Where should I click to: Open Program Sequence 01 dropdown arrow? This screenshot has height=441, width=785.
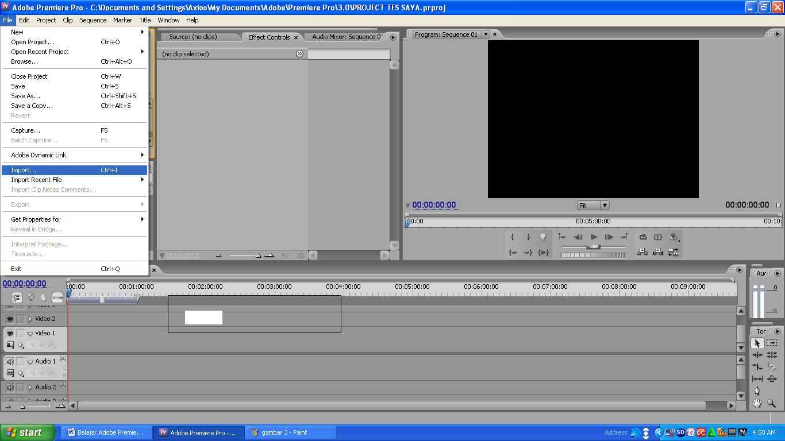tap(486, 34)
